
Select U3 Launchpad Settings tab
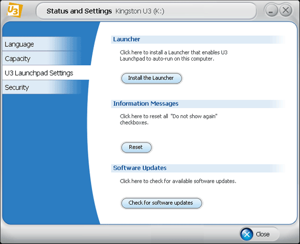coord(46,73)
